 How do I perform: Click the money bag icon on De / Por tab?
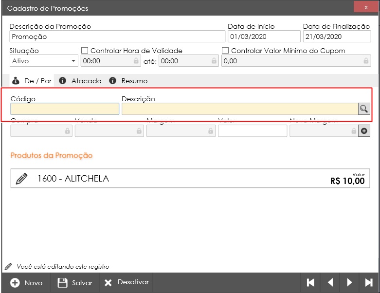16,81
